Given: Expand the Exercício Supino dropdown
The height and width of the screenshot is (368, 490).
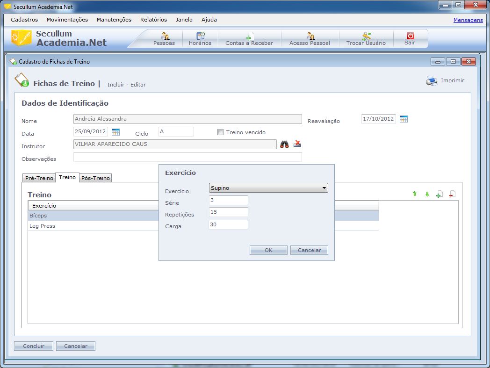Looking at the screenshot, I should click(x=324, y=188).
